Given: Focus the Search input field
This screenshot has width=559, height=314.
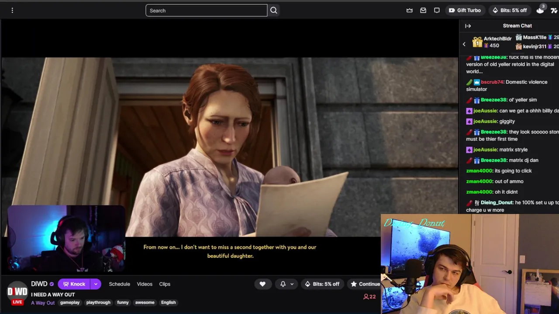Looking at the screenshot, I should [x=206, y=10].
